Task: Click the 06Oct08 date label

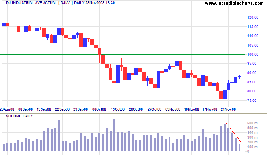Action: point(99,109)
